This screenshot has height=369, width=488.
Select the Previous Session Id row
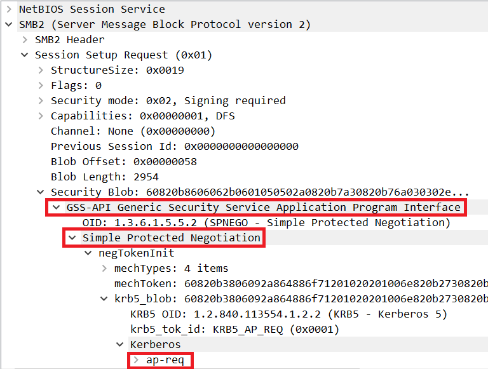[x=174, y=147]
